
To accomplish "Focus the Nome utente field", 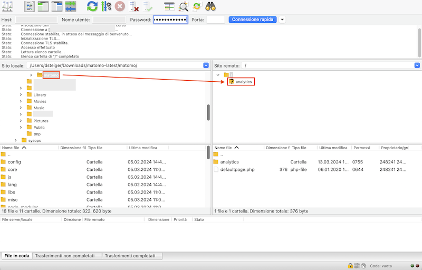I will 109,20.
